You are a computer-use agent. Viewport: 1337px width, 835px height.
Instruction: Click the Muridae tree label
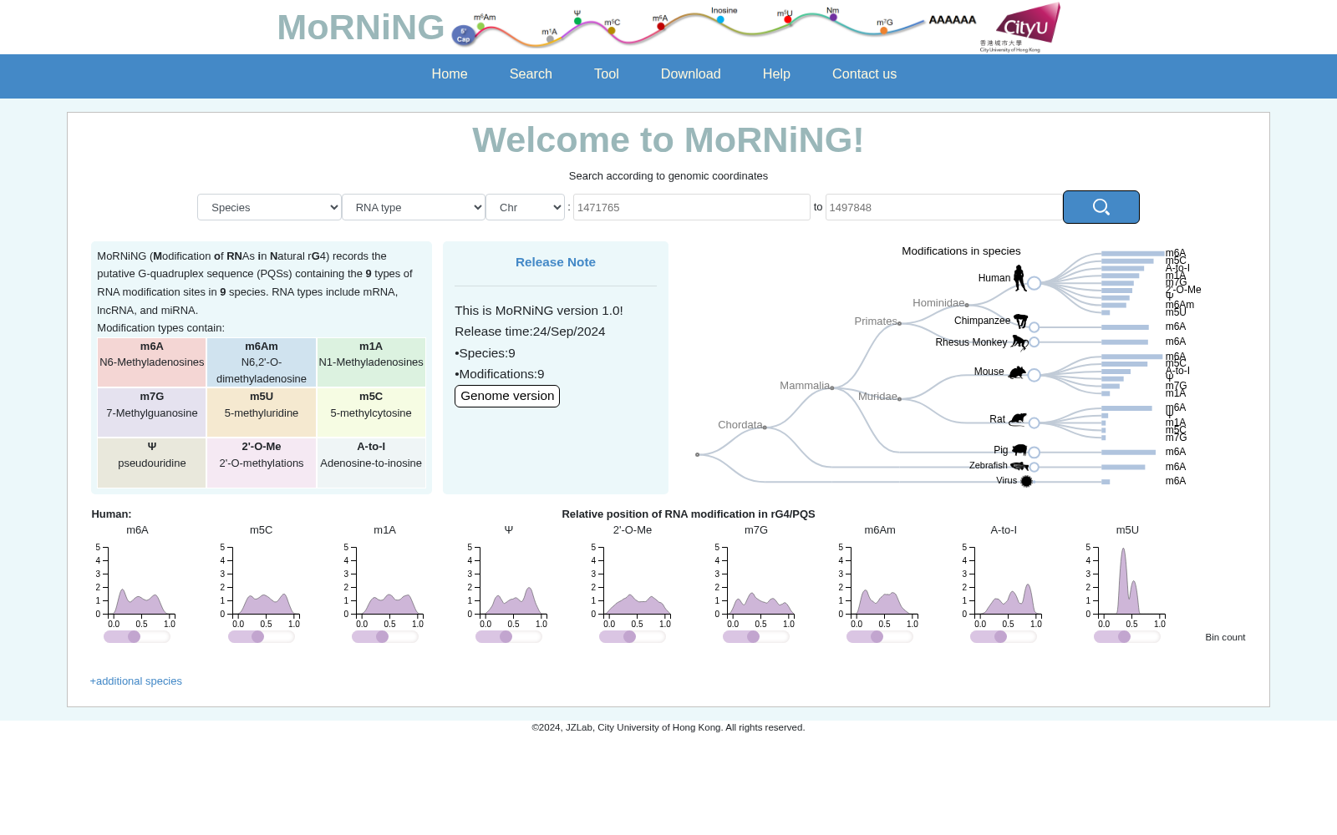[x=877, y=397]
